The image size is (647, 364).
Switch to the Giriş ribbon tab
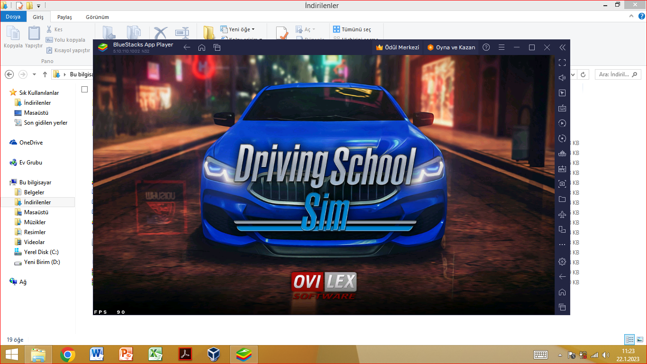[x=38, y=17]
